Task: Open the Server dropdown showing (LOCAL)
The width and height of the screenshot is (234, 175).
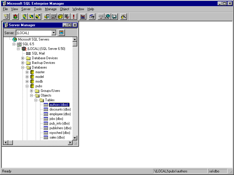Action: 54,33
